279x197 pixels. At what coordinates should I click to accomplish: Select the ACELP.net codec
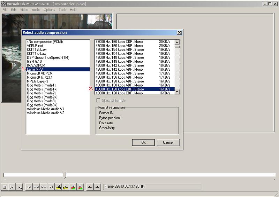coord(58,46)
